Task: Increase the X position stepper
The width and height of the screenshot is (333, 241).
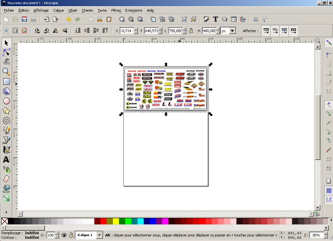Action: coord(136,29)
